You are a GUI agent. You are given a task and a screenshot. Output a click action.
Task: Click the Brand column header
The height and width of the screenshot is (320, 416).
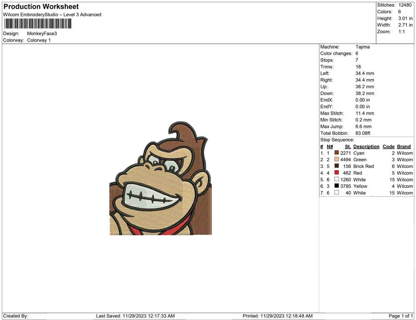[x=404, y=146]
